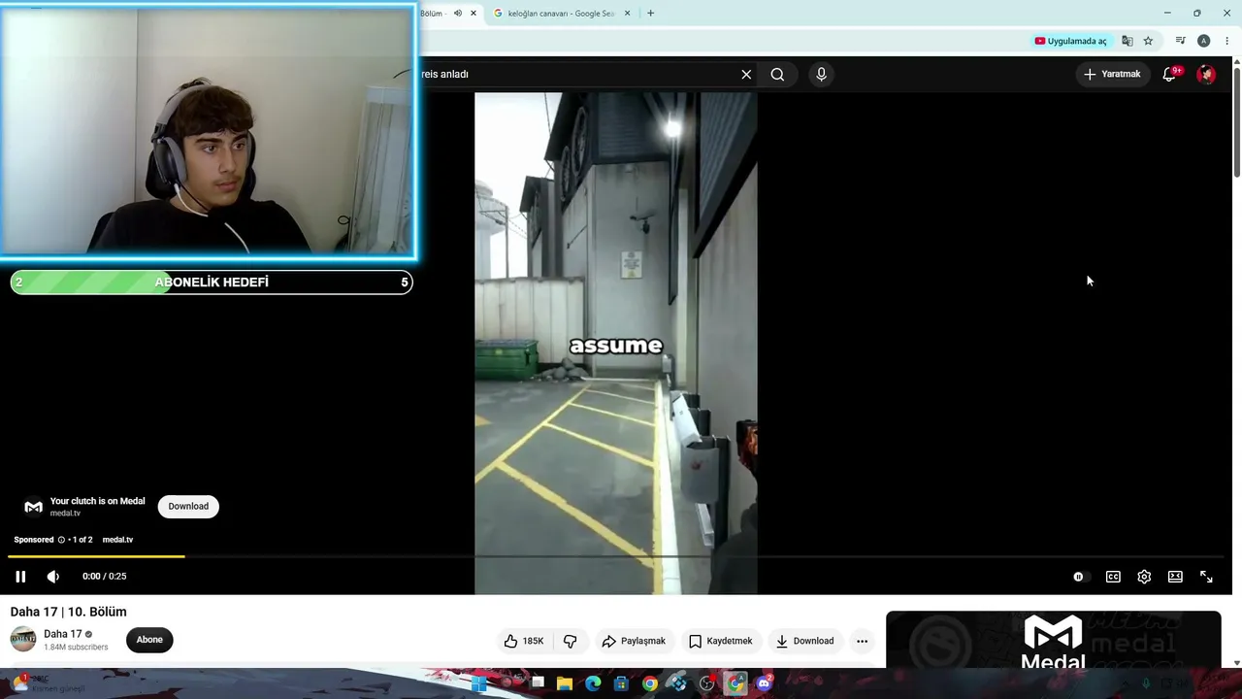Open the translate page icon
This screenshot has height=699, width=1242.
click(x=1128, y=41)
